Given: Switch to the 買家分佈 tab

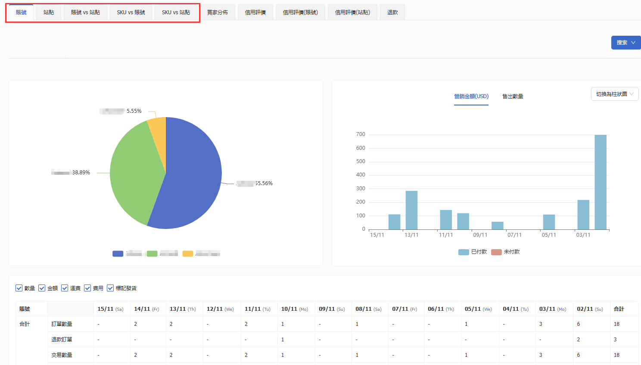Looking at the screenshot, I should tap(218, 12).
